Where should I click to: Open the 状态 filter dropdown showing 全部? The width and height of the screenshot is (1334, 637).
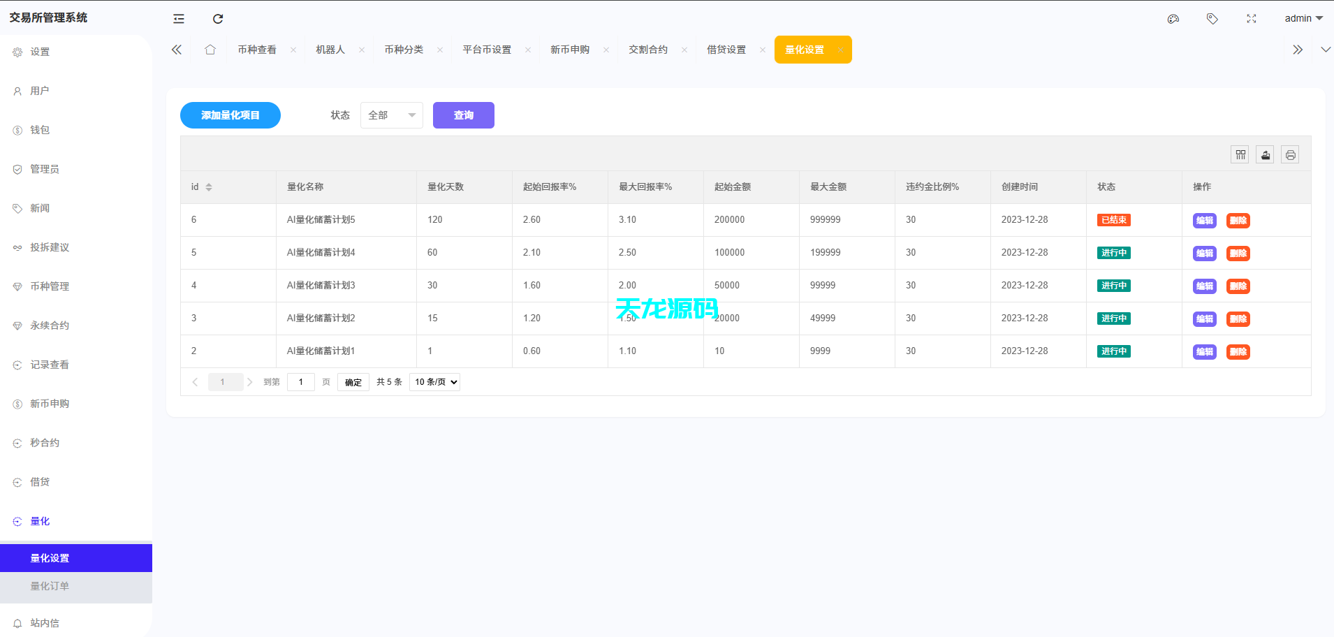click(391, 115)
